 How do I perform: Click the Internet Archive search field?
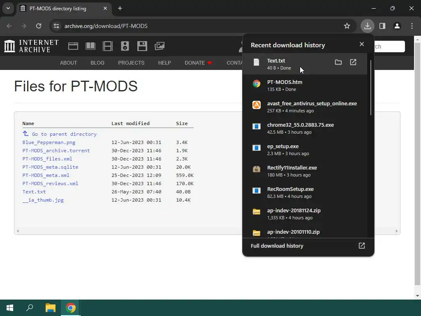(x=389, y=46)
